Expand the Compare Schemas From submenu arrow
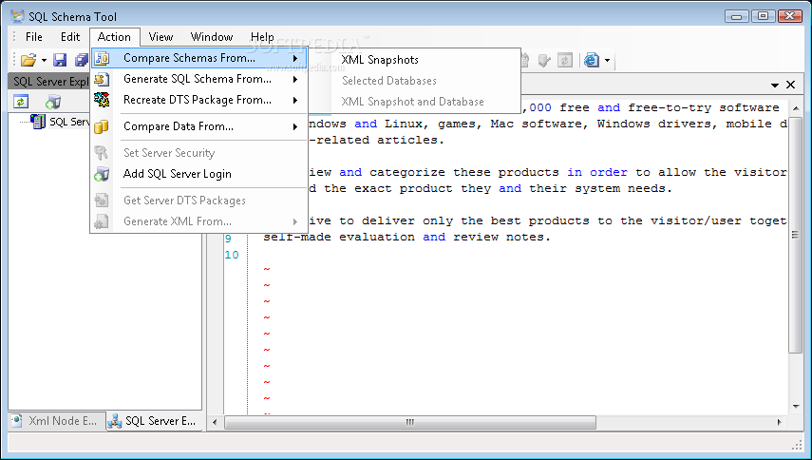The image size is (812, 460). (x=295, y=59)
